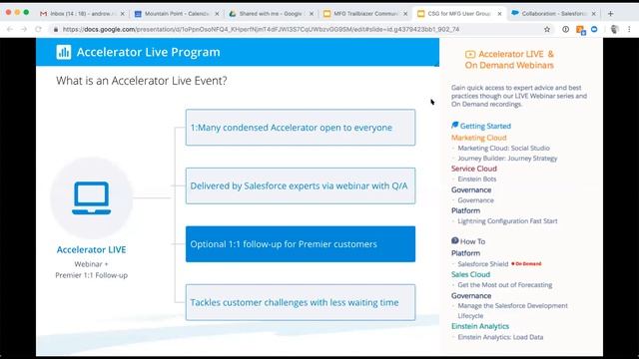The height and width of the screenshot is (359, 639).
Task: Go forward using the browser forward arrow
Action: (24, 29)
